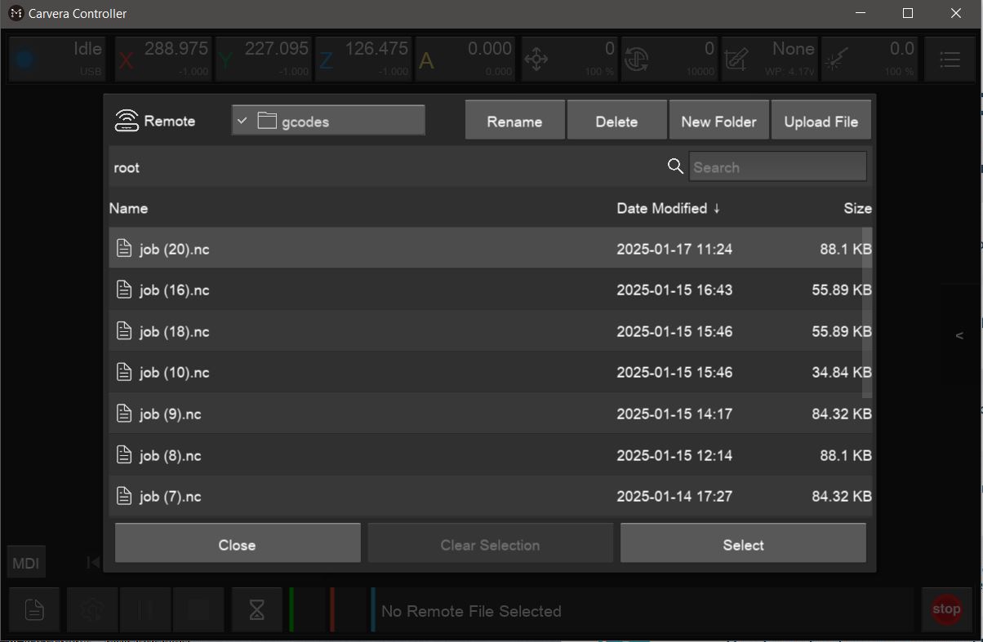The width and height of the screenshot is (983, 642).
Task: Click the magnifier search icon
Action: [675, 166]
